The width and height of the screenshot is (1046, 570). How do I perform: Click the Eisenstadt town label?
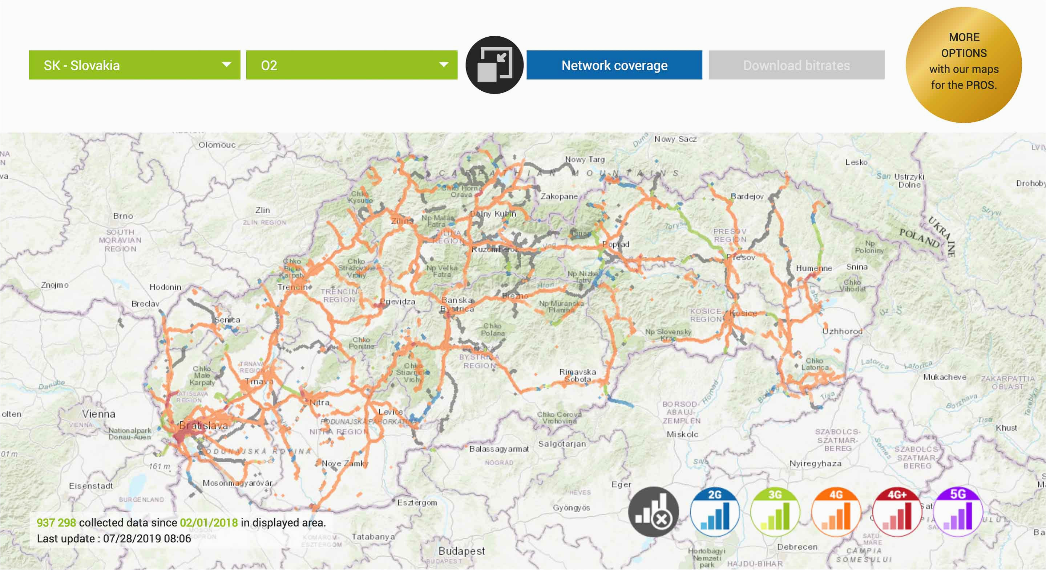click(91, 486)
